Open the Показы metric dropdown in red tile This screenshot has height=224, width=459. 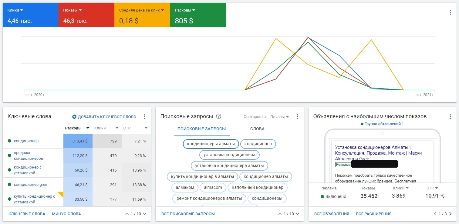click(x=73, y=10)
